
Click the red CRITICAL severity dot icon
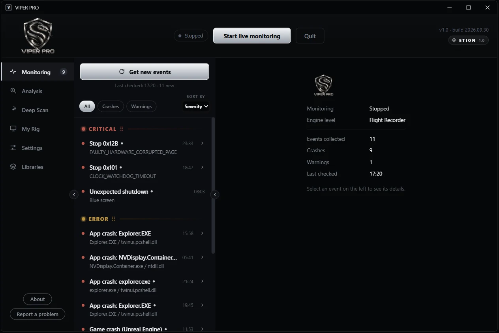(x=83, y=129)
